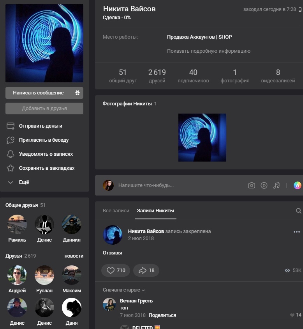Share the pinned post via arrow button
Screen dimensions: 303x329
146,270
